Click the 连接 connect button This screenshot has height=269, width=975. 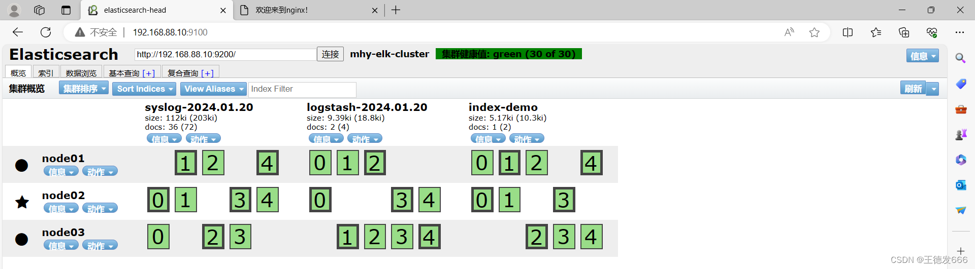(330, 54)
